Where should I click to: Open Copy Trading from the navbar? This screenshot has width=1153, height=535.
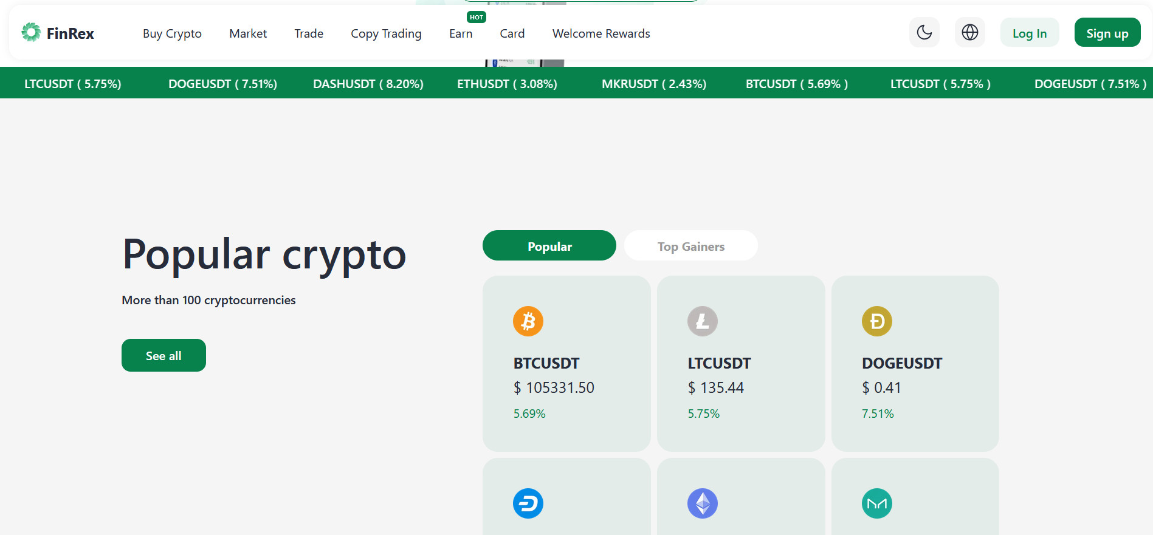point(386,33)
